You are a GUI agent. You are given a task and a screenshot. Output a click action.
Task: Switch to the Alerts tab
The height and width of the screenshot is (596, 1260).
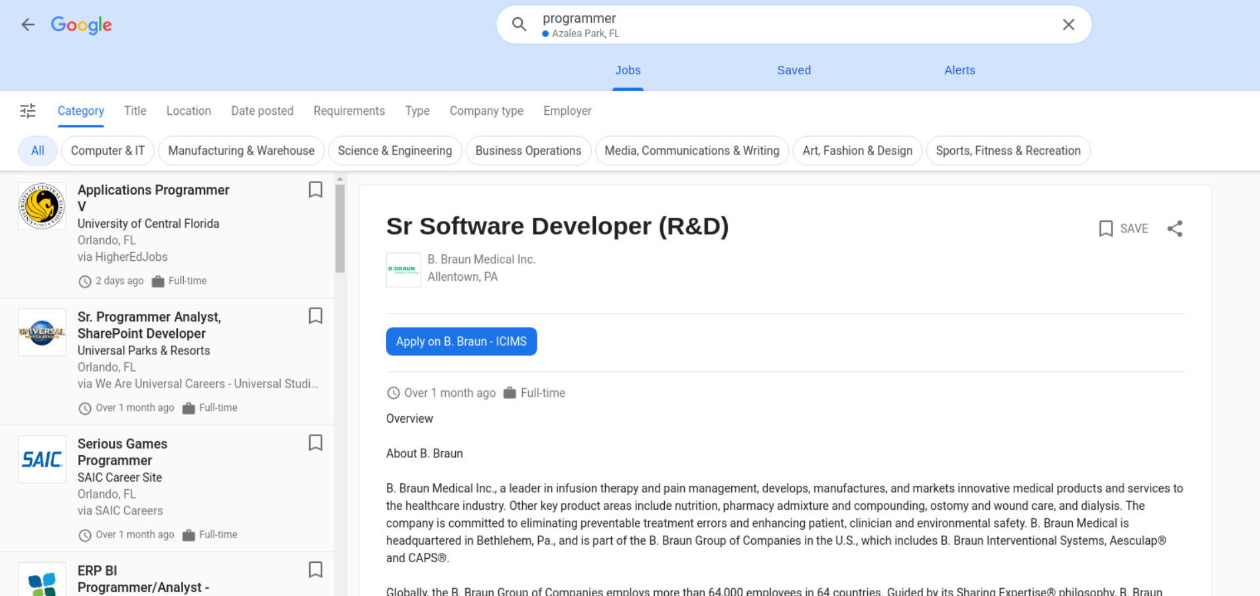pos(959,70)
